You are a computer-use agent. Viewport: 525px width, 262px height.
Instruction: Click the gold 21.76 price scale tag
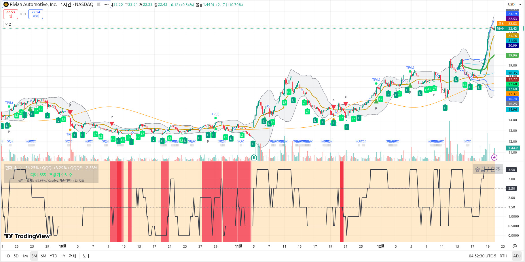(513, 36)
